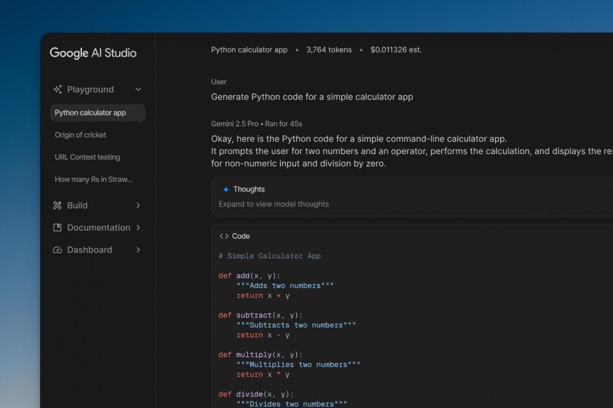Viewport: 613px width, 408px height.
Task: Click the Code angle-brackets icon
Action: click(223, 236)
